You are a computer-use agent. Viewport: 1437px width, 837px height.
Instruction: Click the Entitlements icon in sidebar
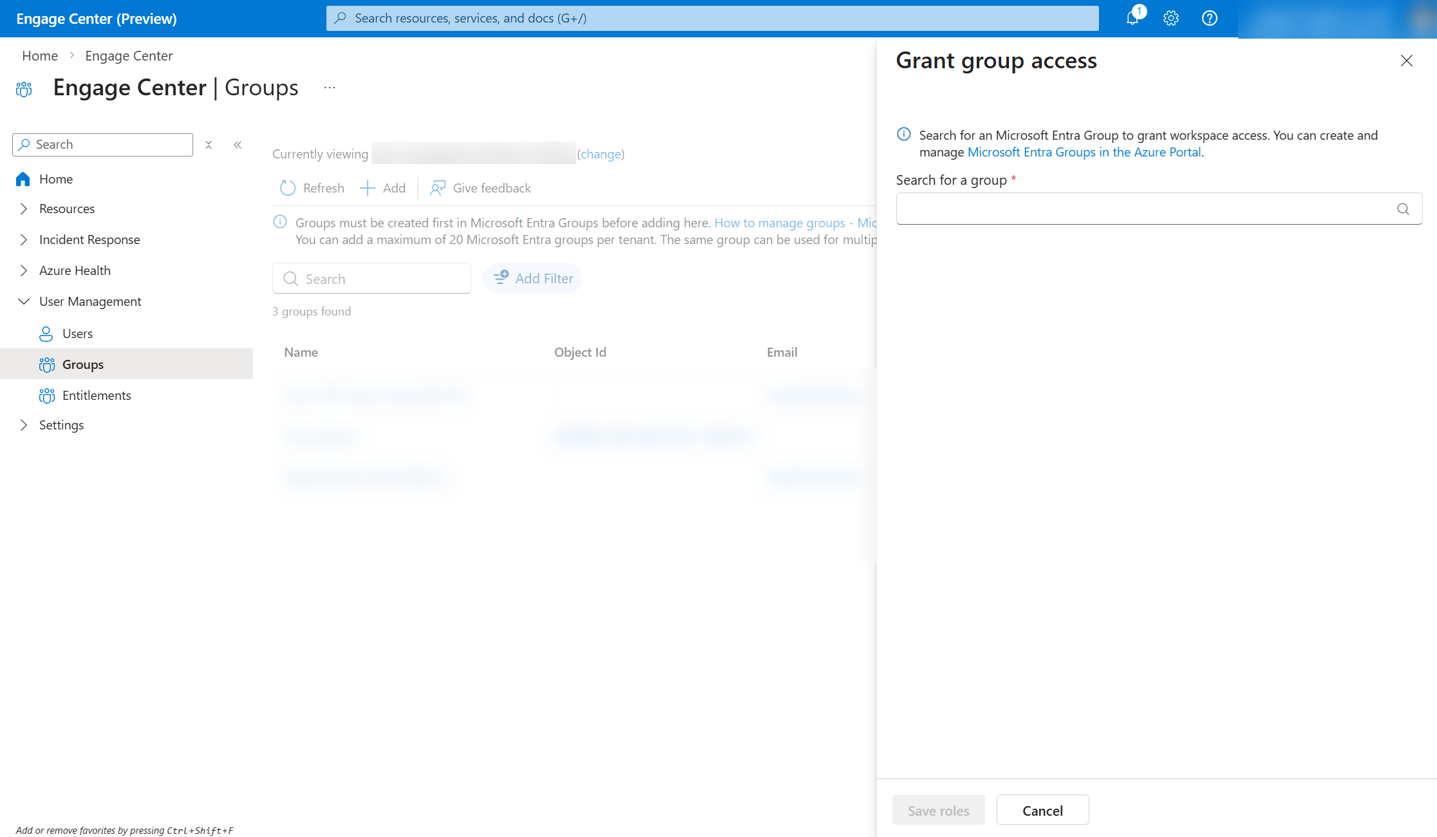47,395
